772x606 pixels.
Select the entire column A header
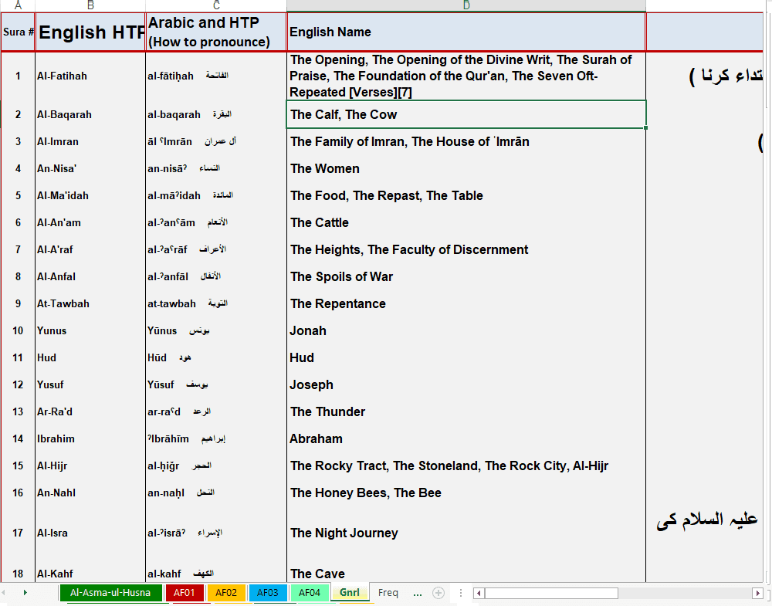(x=17, y=5)
